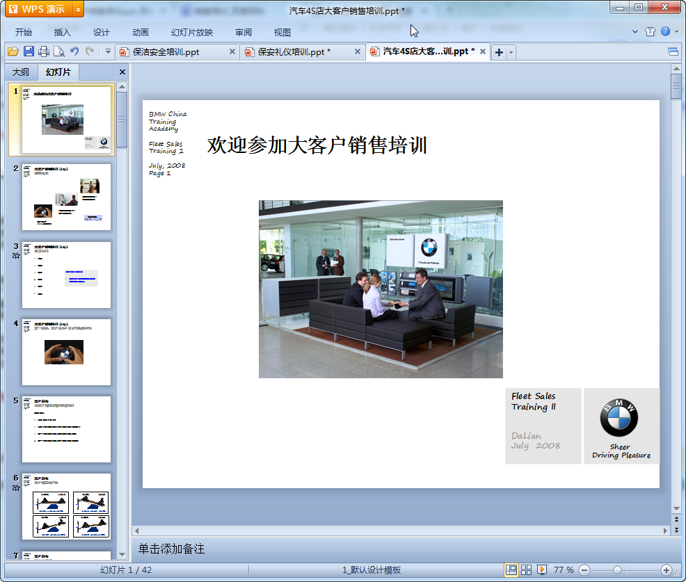Click the Open folder icon in toolbar
686x582 pixels.
pyautogui.click(x=13, y=51)
